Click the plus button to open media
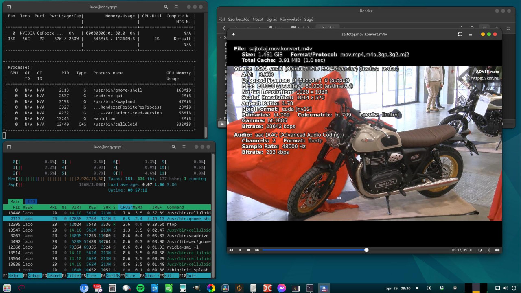Image resolution: width=521 pixels, height=293 pixels. (x=233, y=34)
